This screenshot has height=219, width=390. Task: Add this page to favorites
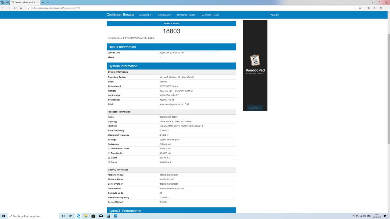click(x=360, y=8)
